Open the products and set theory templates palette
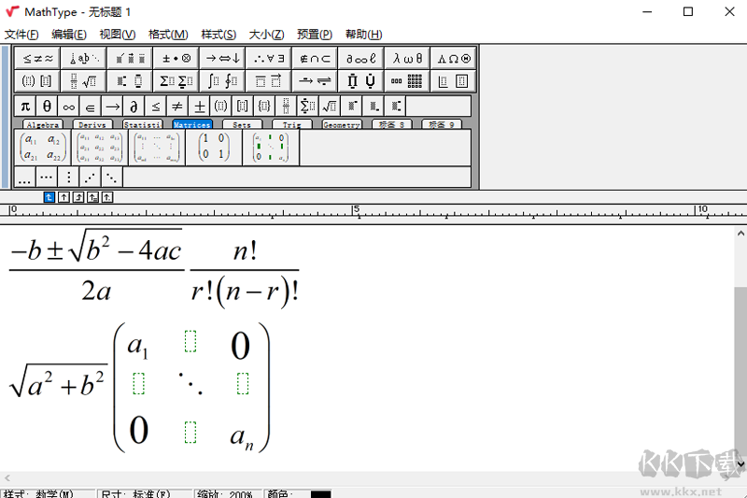The image size is (747, 498). click(x=361, y=81)
